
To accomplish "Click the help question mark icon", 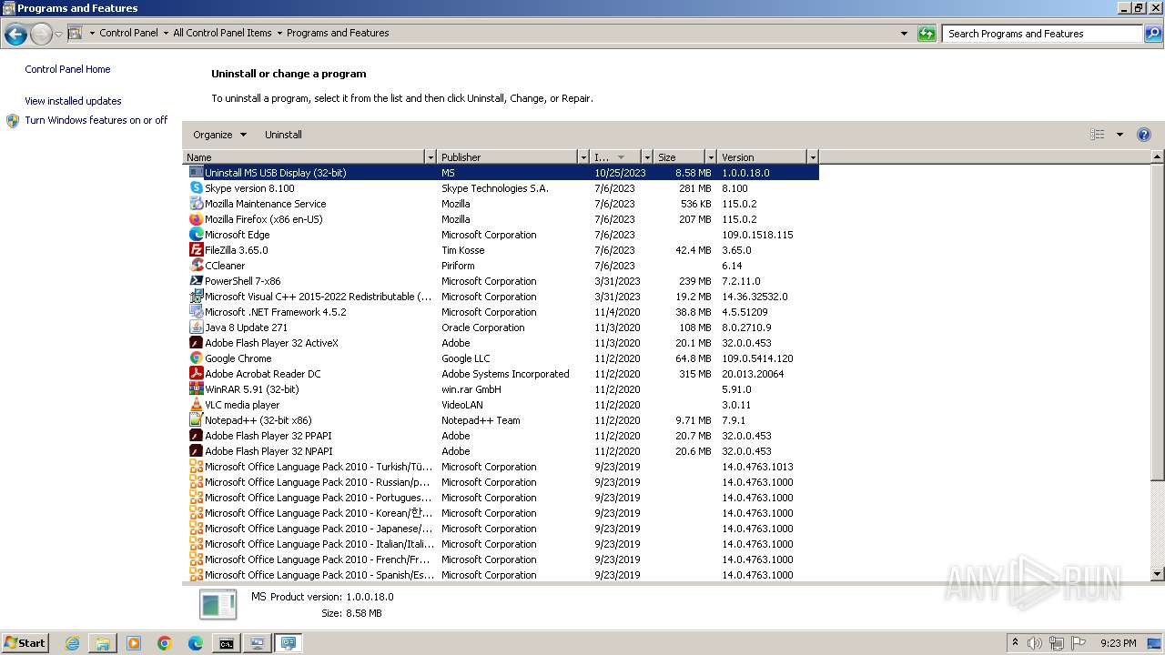I will (x=1144, y=135).
